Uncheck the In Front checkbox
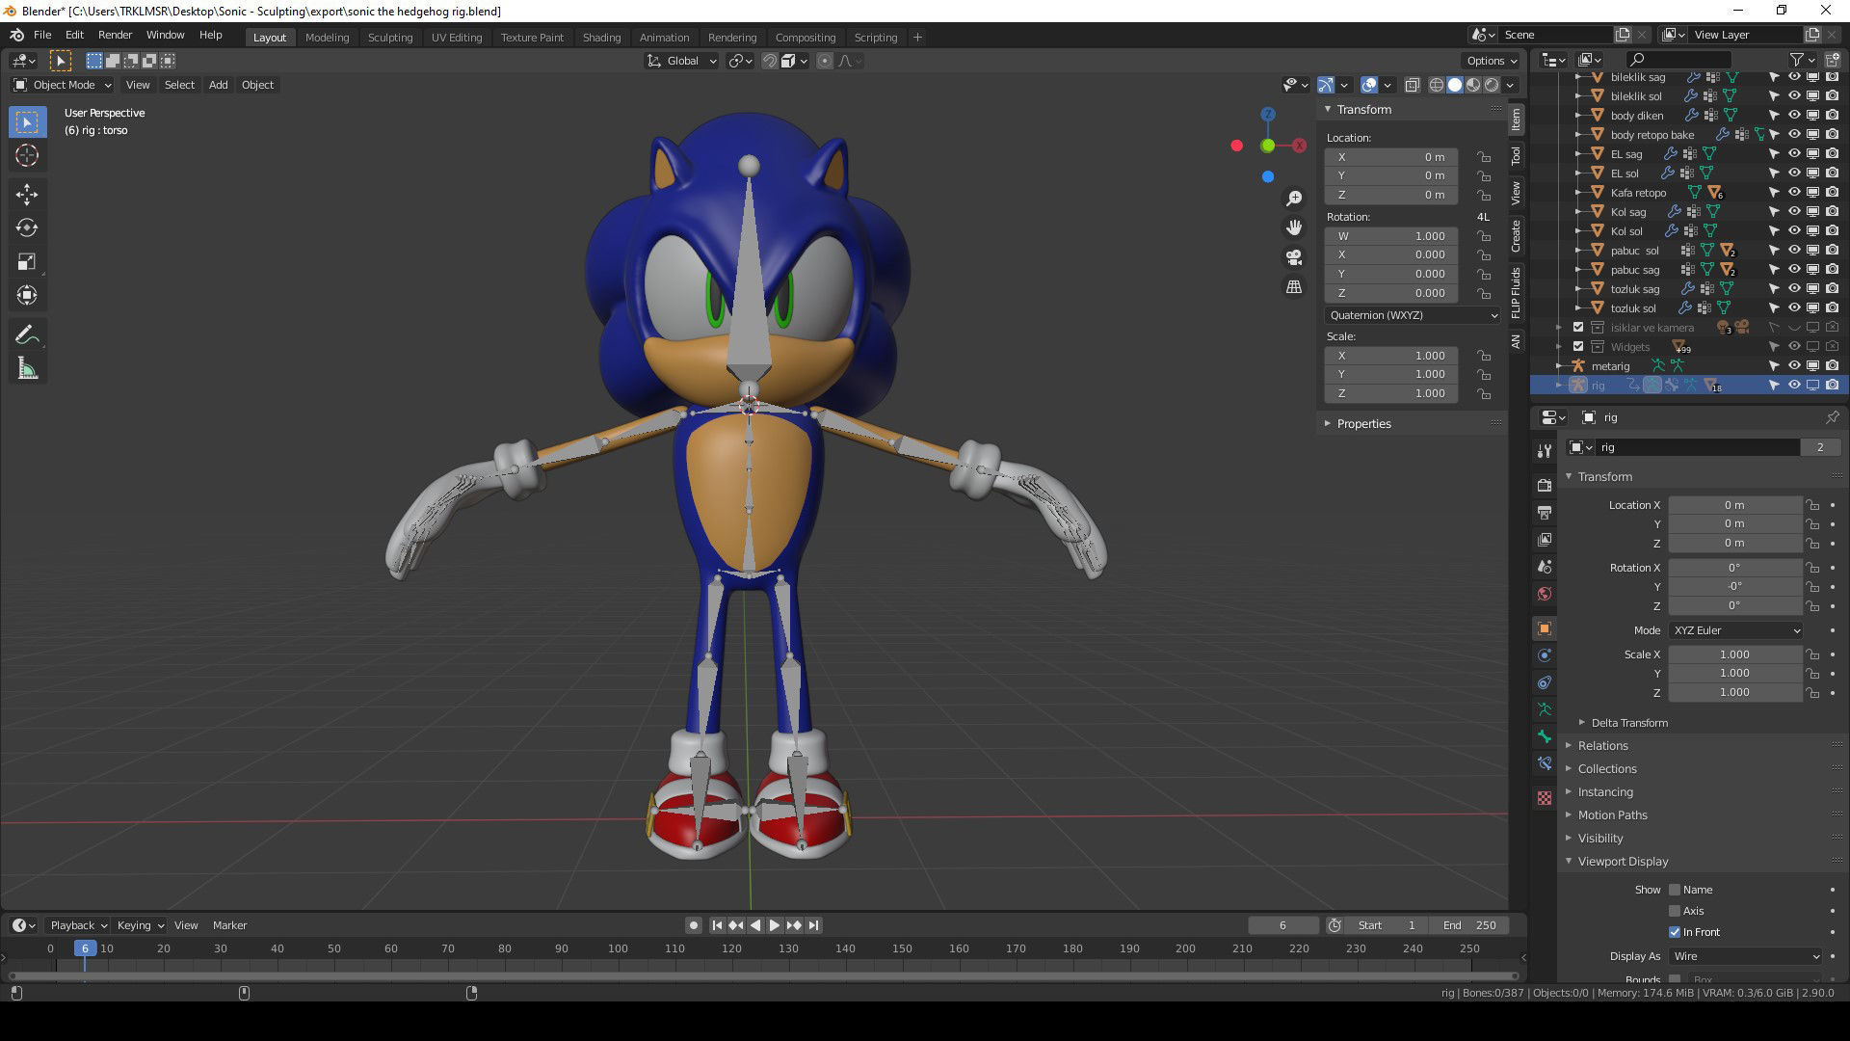 (x=1675, y=932)
